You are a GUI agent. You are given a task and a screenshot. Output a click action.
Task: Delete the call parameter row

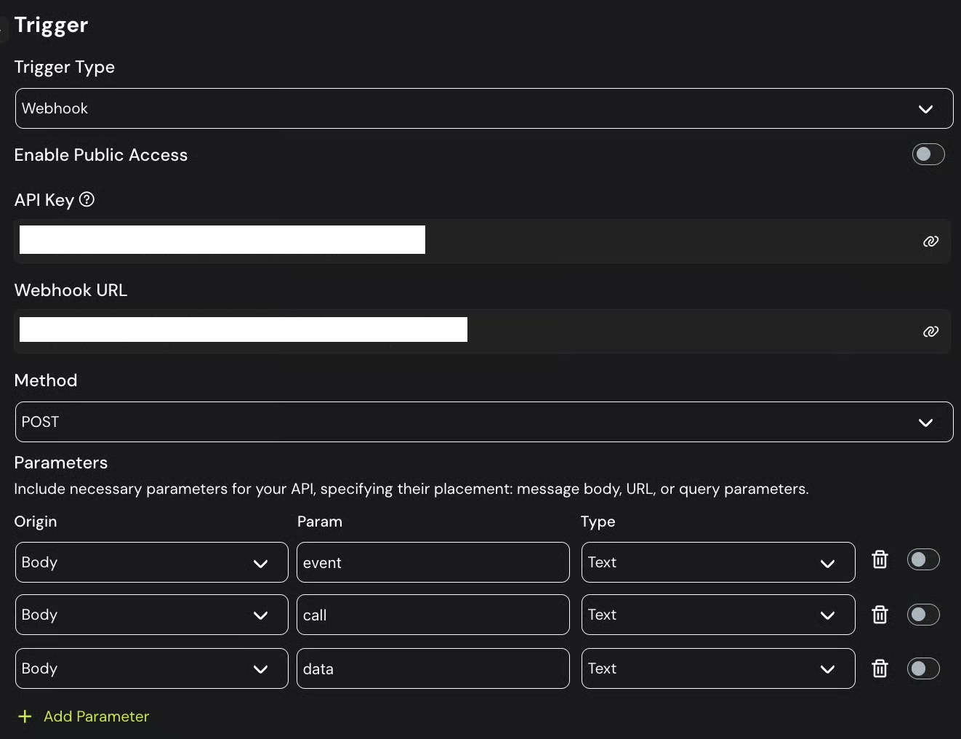(x=880, y=615)
